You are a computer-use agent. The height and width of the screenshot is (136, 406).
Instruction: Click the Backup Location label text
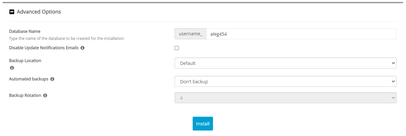tap(25, 60)
